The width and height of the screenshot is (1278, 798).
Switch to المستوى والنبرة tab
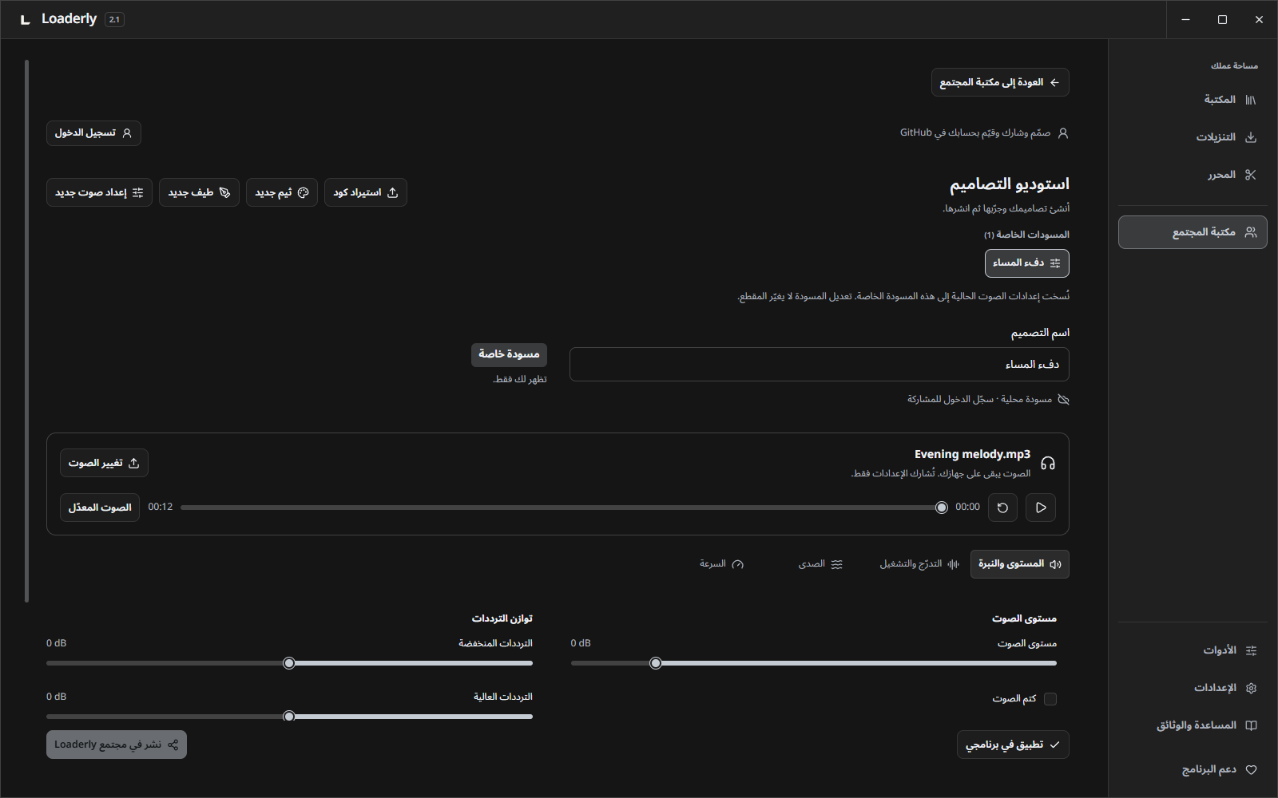click(x=1020, y=564)
